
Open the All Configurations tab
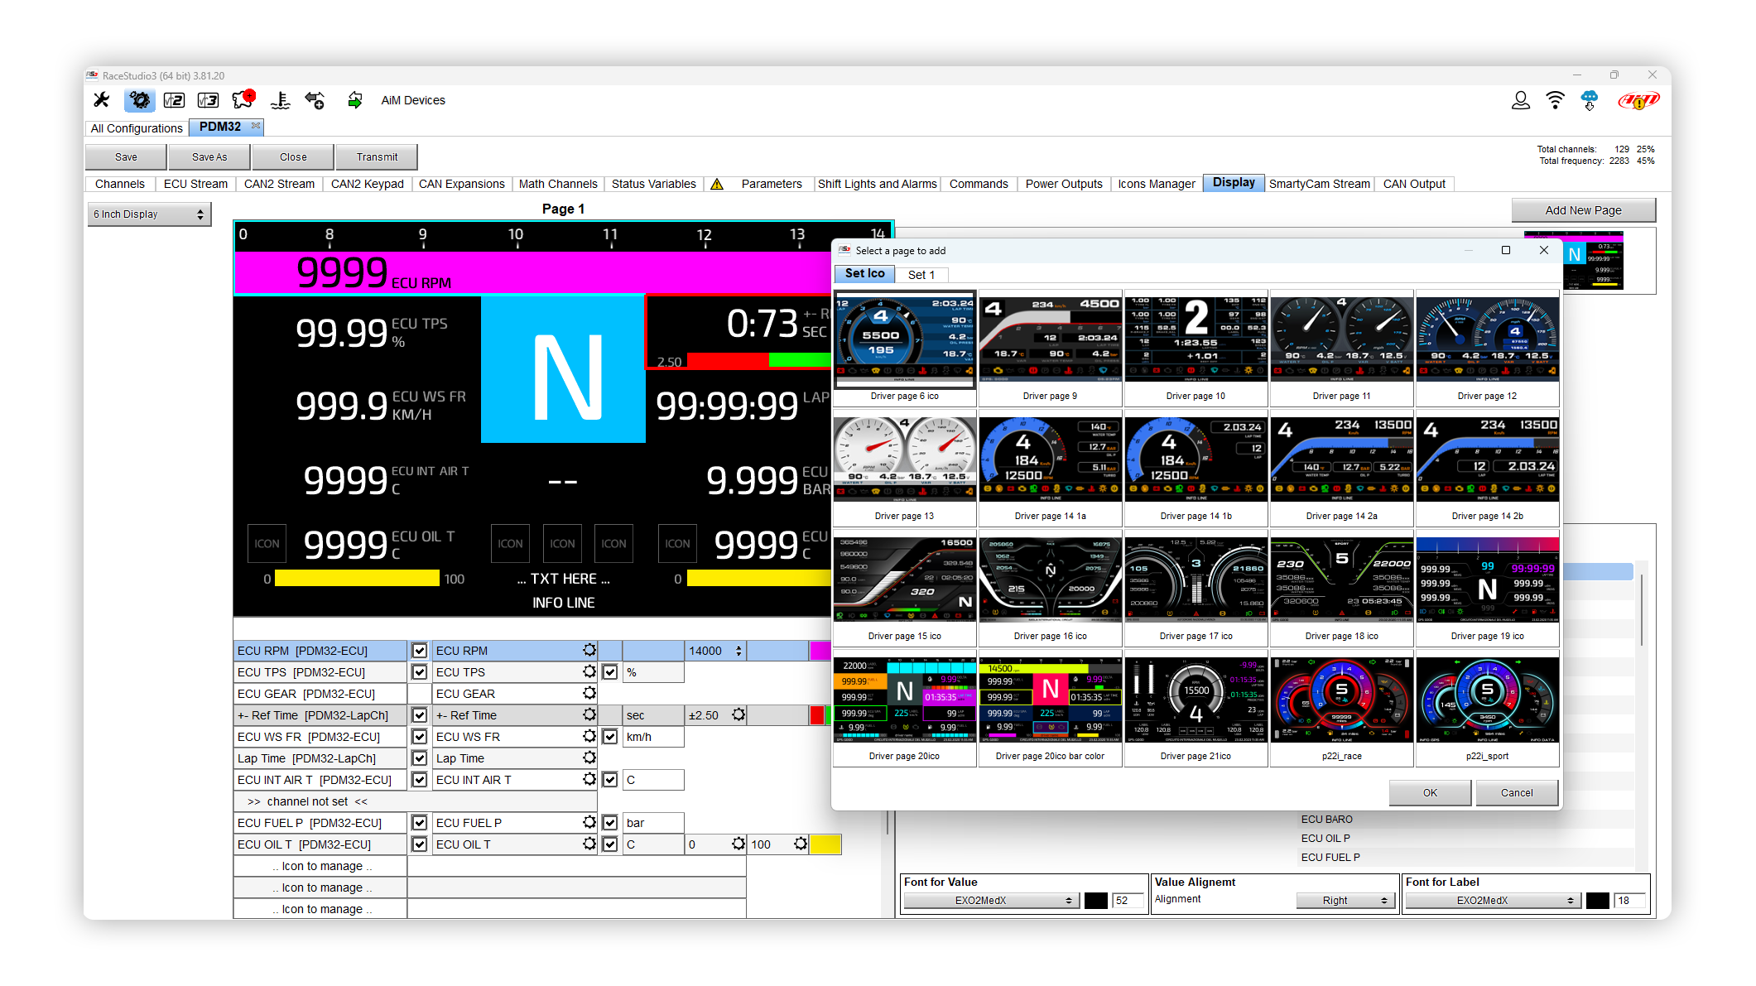pyautogui.click(x=137, y=127)
